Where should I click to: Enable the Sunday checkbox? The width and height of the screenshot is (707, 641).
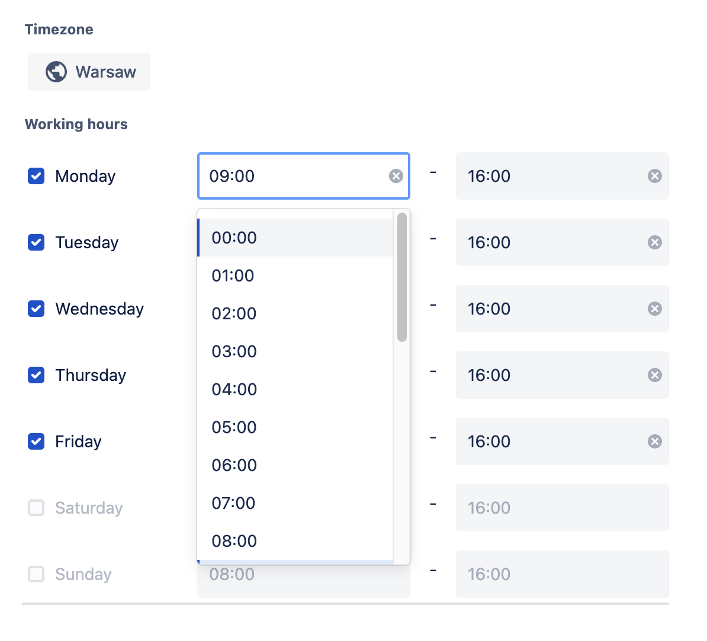36,574
